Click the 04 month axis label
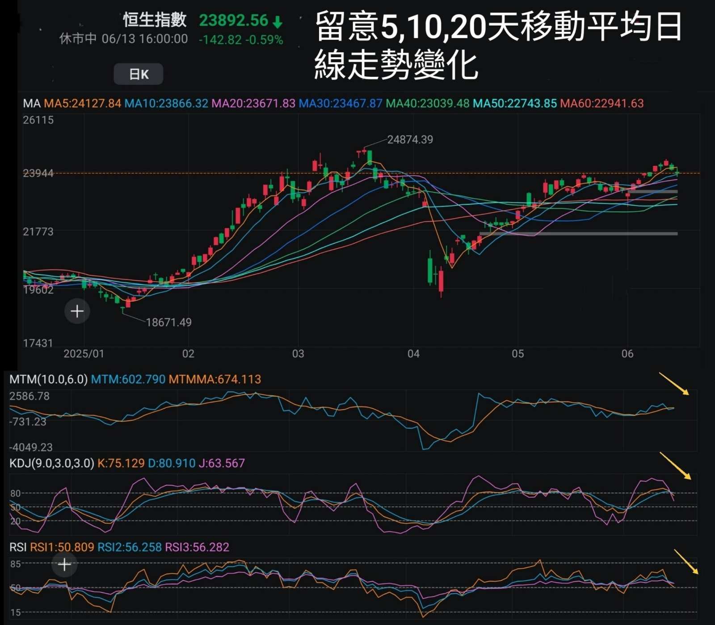This screenshot has width=715, height=625. pos(414,354)
